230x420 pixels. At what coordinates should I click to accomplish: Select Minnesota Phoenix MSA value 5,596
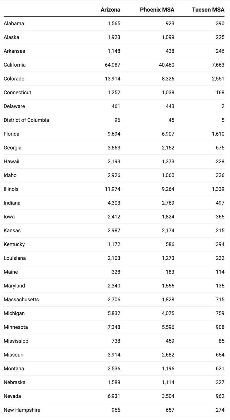click(168, 327)
